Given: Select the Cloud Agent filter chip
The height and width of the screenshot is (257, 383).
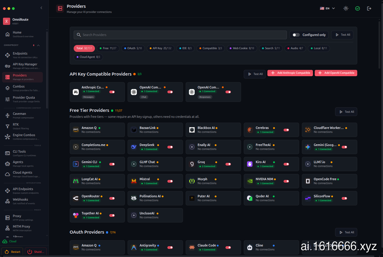Looking at the screenshot, I should click(88, 57).
